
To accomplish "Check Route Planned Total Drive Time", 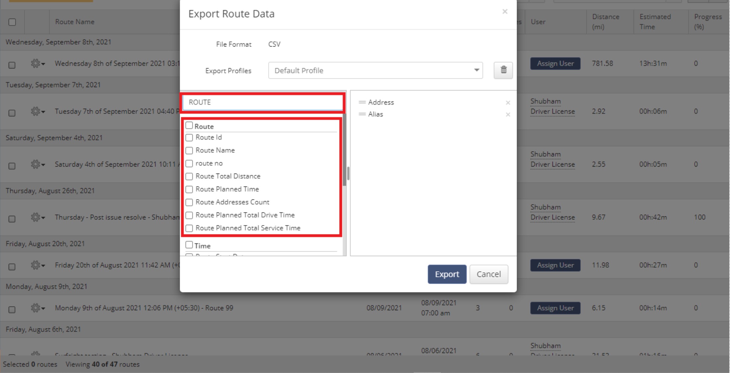I will click(x=189, y=215).
